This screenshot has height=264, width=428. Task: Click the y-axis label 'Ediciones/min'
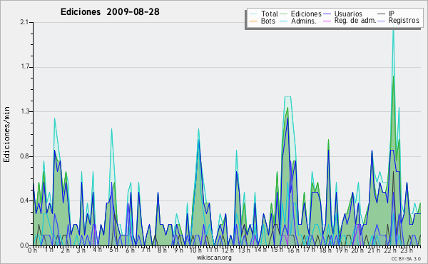click(6, 134)
